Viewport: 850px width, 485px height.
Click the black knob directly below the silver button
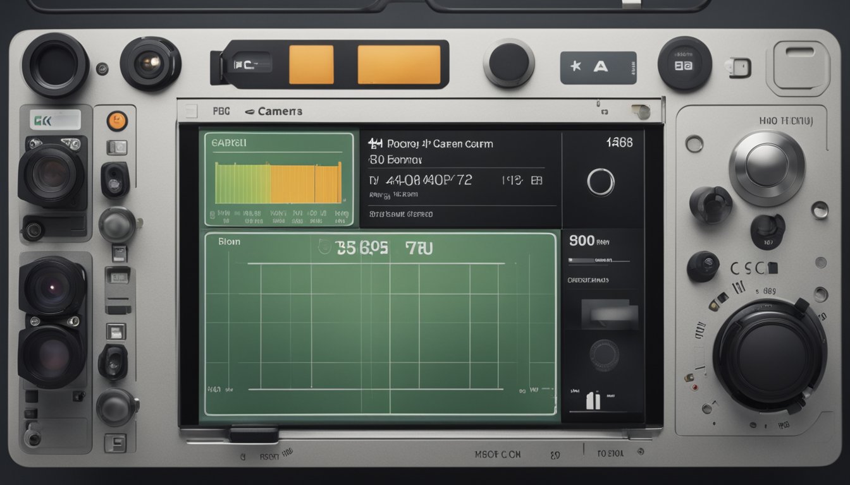(767, 231)
